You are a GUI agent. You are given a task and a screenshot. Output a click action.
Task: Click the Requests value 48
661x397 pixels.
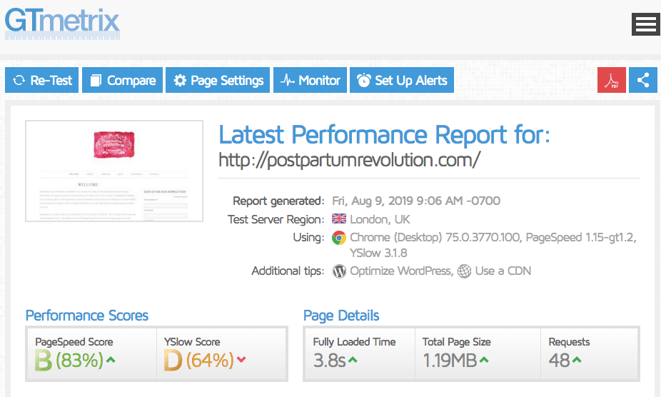point(560,361)
